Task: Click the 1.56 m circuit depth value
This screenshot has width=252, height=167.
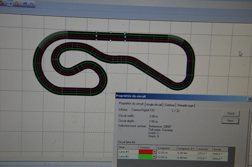Action: (x=153, y=122)
